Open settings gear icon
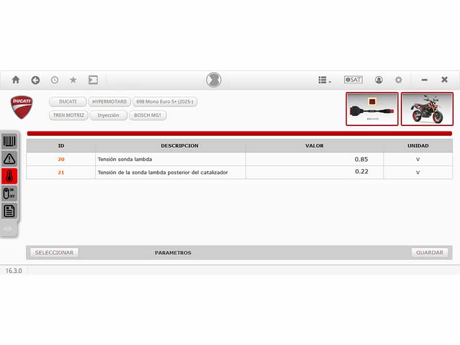 click(398, 80)
